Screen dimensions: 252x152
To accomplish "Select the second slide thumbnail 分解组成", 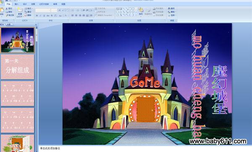I will coord(18,67).
